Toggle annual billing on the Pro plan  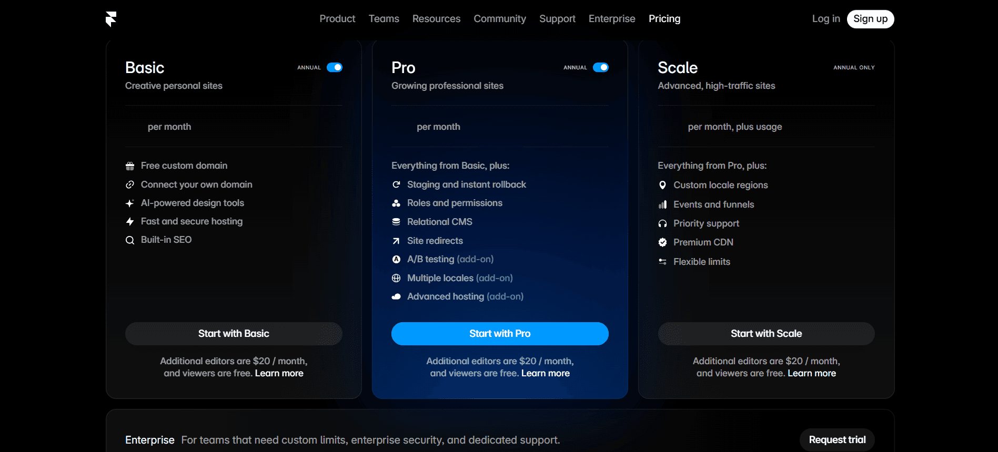pos(601,67)
